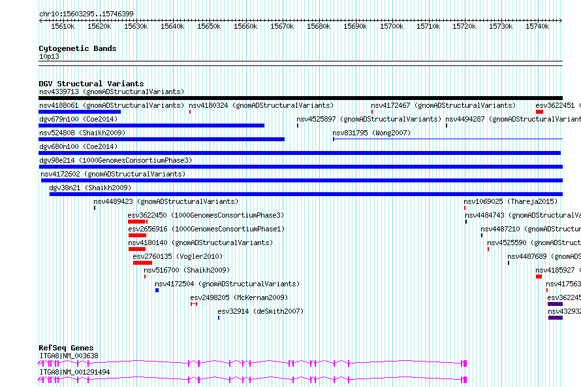Screen dimensions: 581x387
Task: Click the nsv4172467 variant label
Action: click(x=443, y=105)
